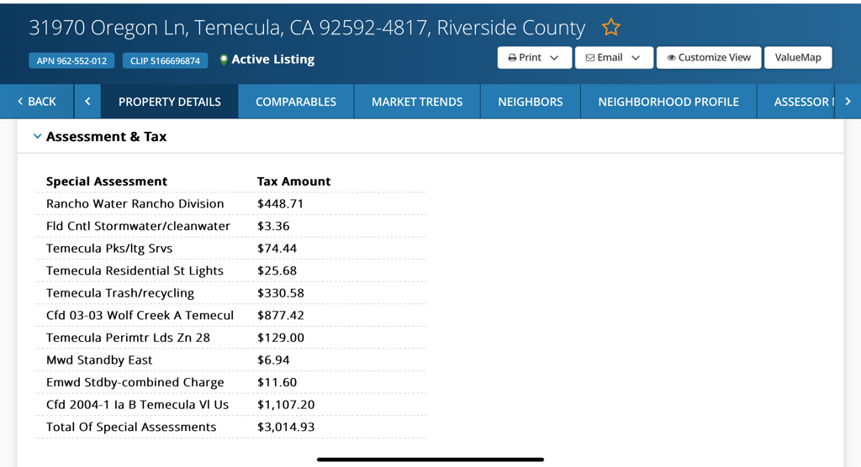Go back using the BACK button
861x467 pixels.
tap(37, 102)
